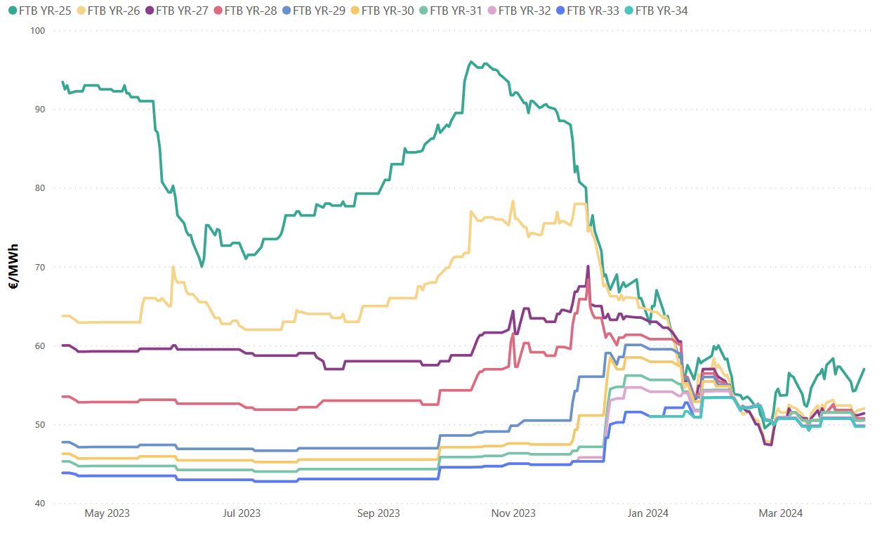This screenshot has width=882, height=545.
Task: Click the FTB YR-29 legend dot
Action: tap(286, 11)
